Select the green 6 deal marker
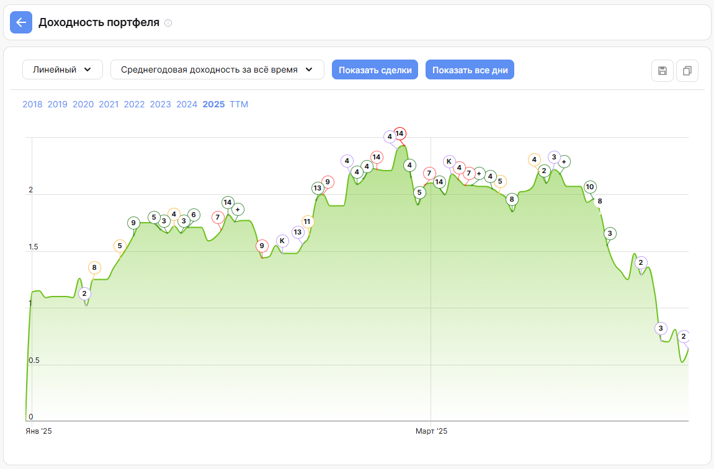This screenshot has height=469, width=714. pos(194,215)
